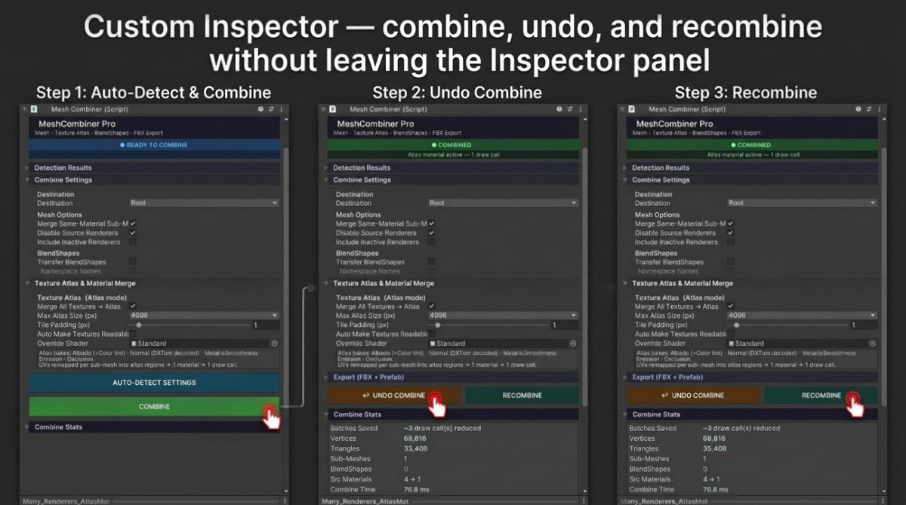Click script icon in Step 3 Mesh Combiner header
Viewport: 906px width, 505px height.
pos(632,109)
